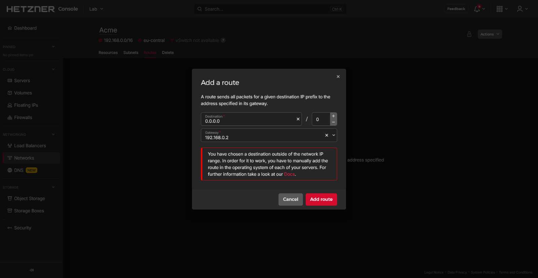Increase the prefix length with plus stepper
This screenshot has width=538, height=278.
click(333, 116)
